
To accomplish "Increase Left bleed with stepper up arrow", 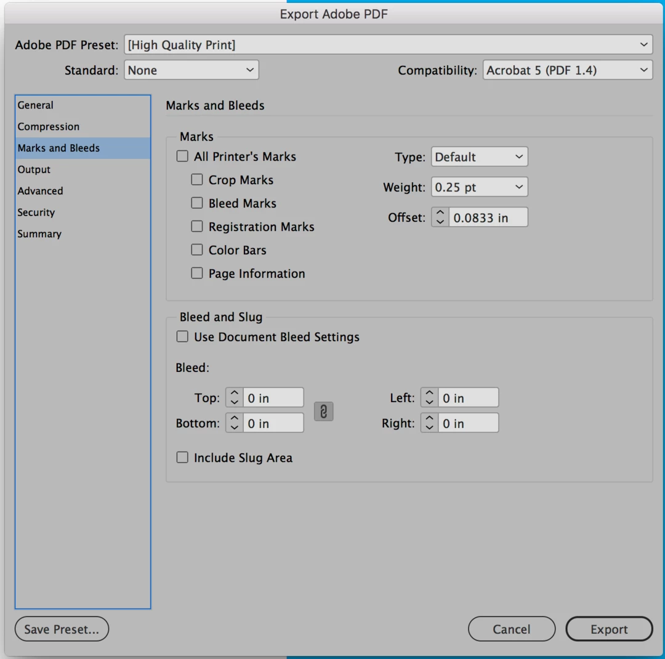I will click(x=429, y=393).
